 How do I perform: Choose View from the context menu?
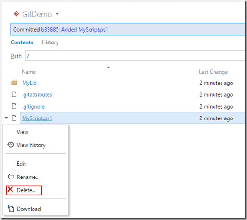23,132
